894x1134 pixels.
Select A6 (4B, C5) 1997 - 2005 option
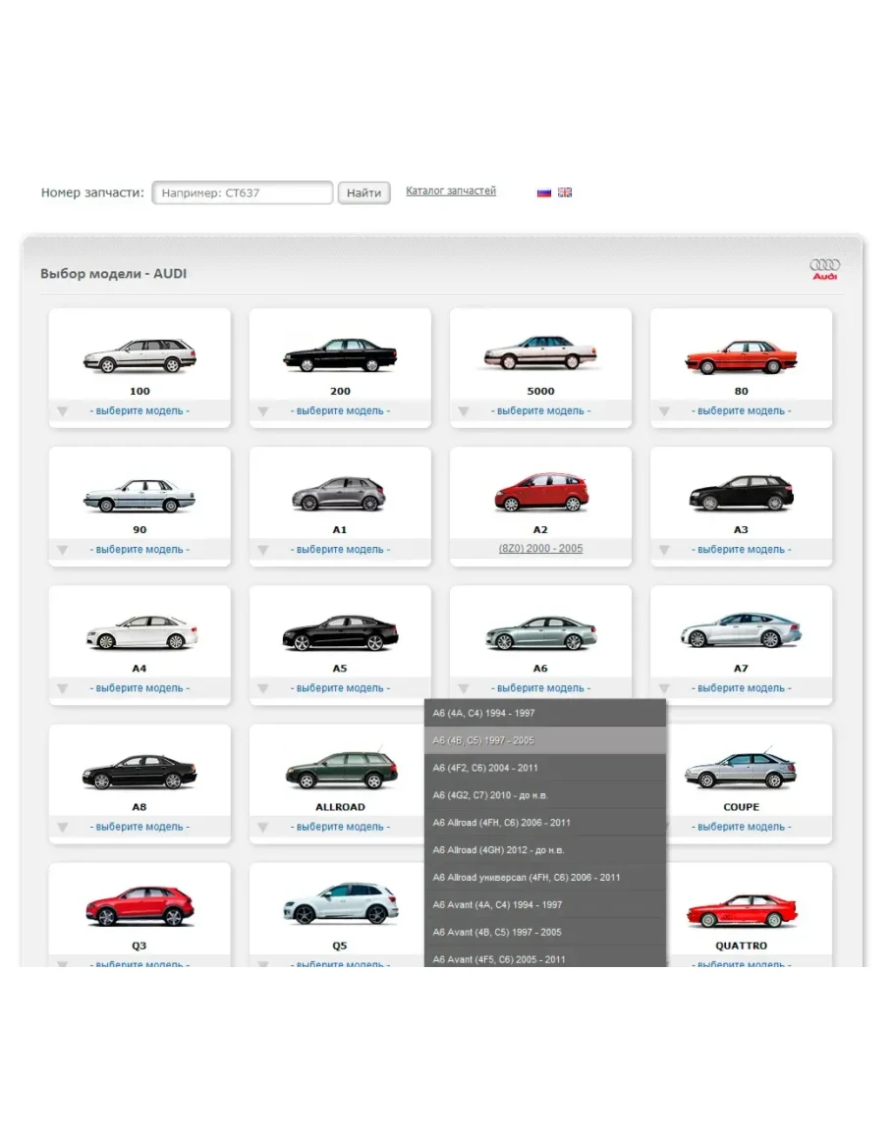544,740
